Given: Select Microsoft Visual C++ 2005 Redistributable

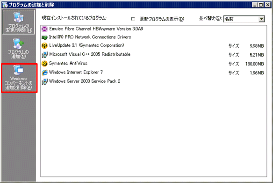Looking at the screenshot, I should (x=90, y=54).
